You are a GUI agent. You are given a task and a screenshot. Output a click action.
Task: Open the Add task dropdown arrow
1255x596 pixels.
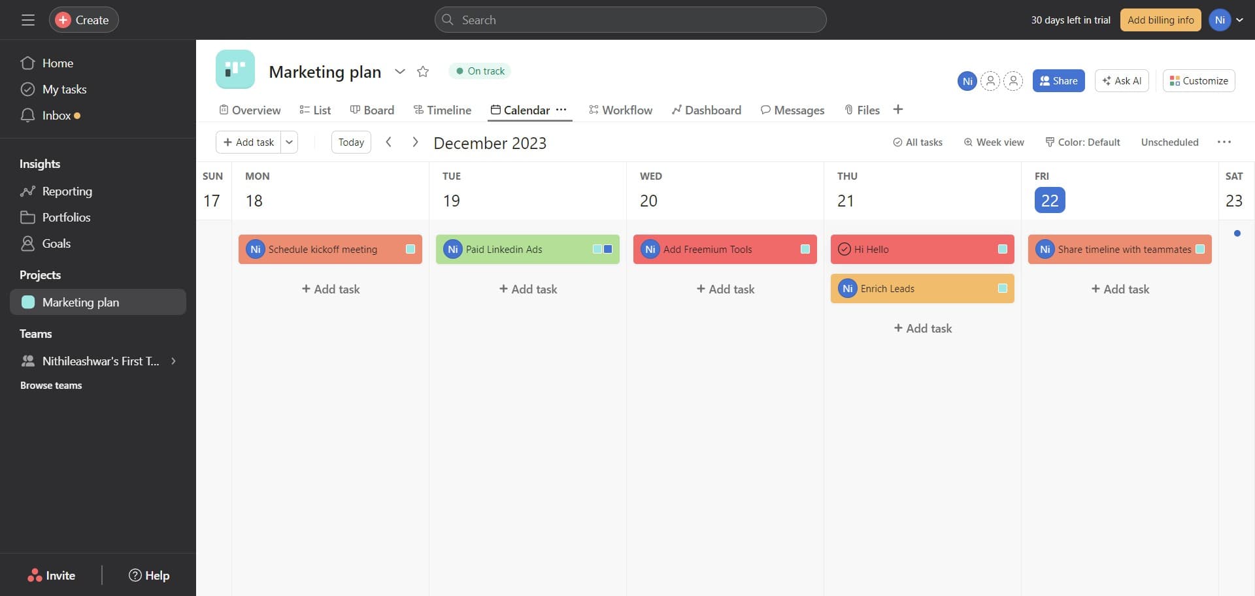click(289, 142)
